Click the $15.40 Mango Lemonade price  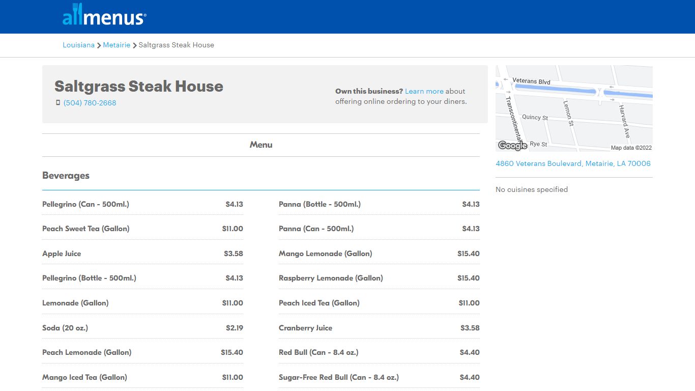pos(469,254)
